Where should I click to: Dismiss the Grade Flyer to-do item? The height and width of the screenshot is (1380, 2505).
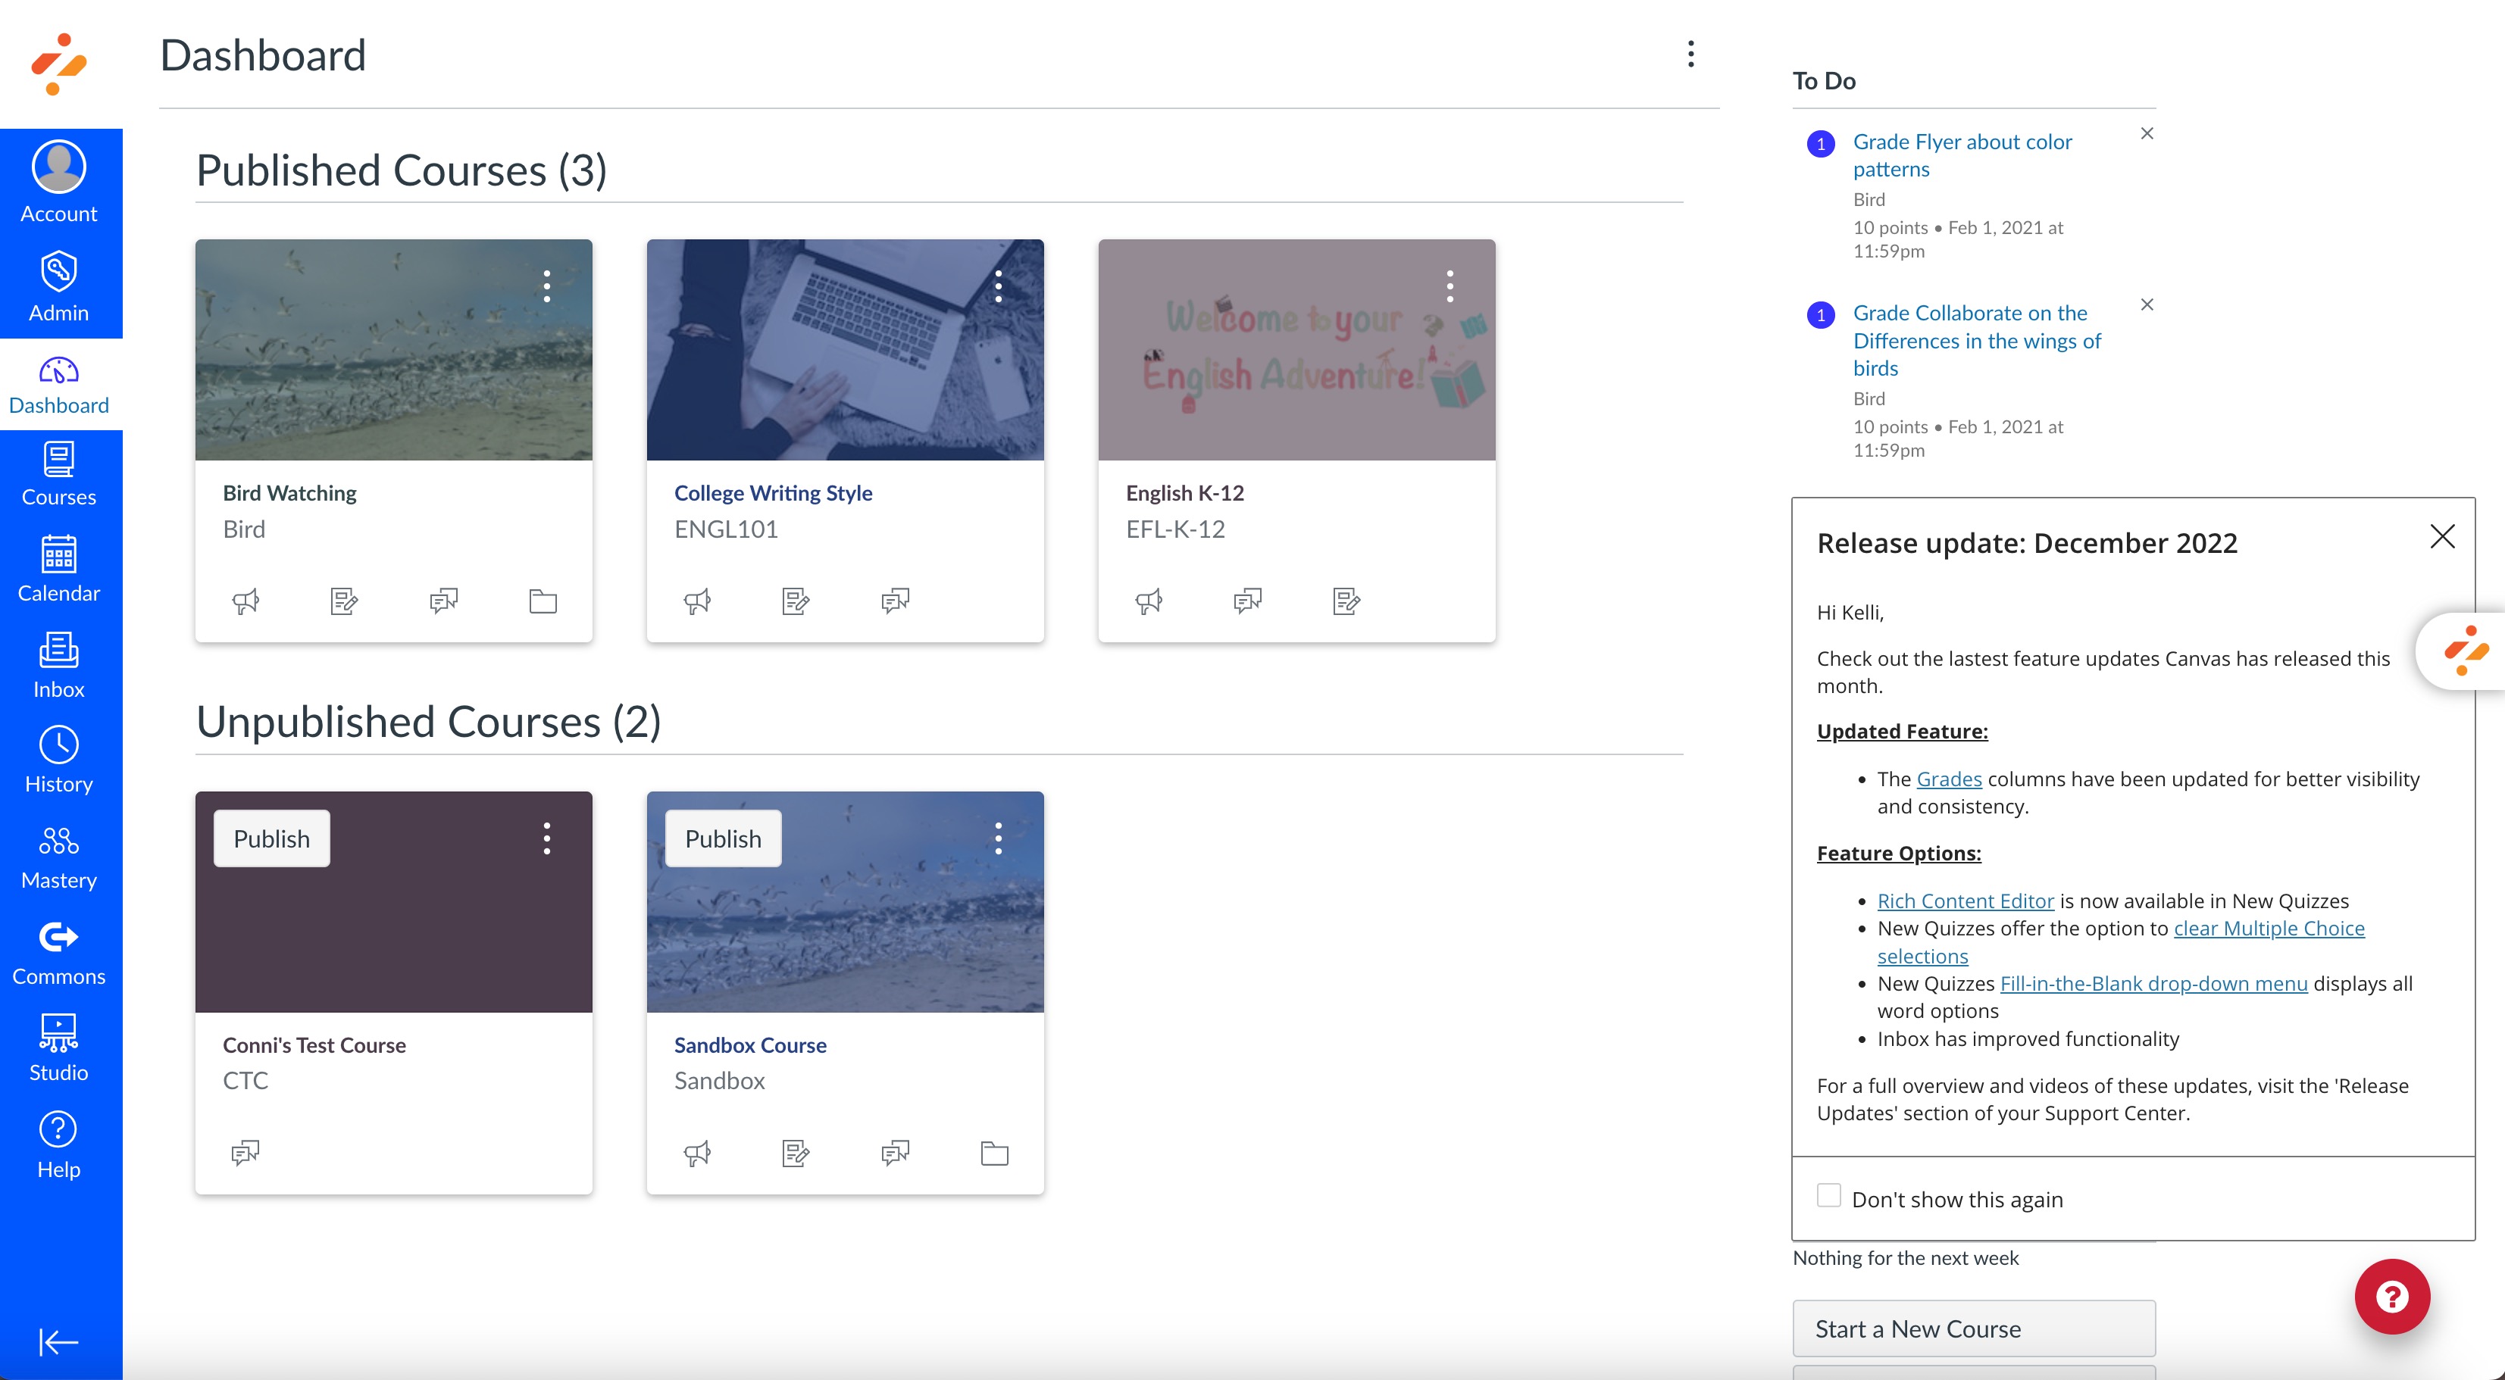click(2147, 134)
